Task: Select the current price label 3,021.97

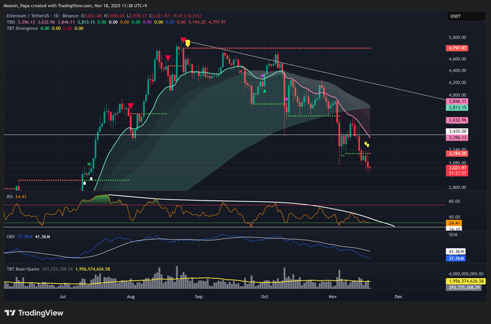Action: click(458, 167)
